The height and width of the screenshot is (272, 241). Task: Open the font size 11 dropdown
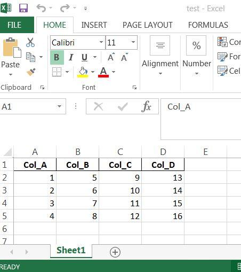tap(133, 42)
